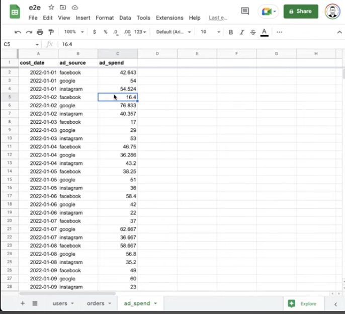Open the users tab options arrow
Image resolution: width=345 pixels, height=314 pixels.
72,303
